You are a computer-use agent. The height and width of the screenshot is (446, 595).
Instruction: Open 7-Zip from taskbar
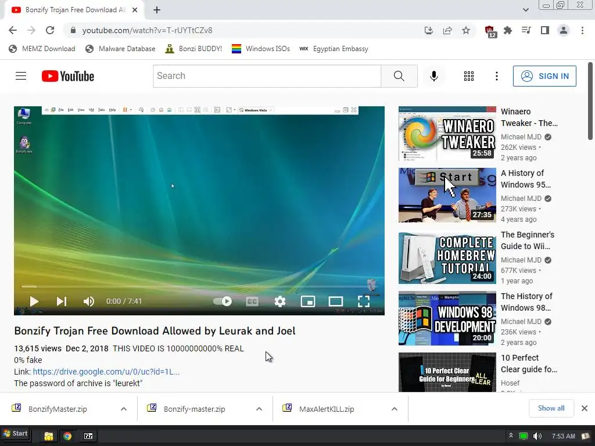pos(88,436)
